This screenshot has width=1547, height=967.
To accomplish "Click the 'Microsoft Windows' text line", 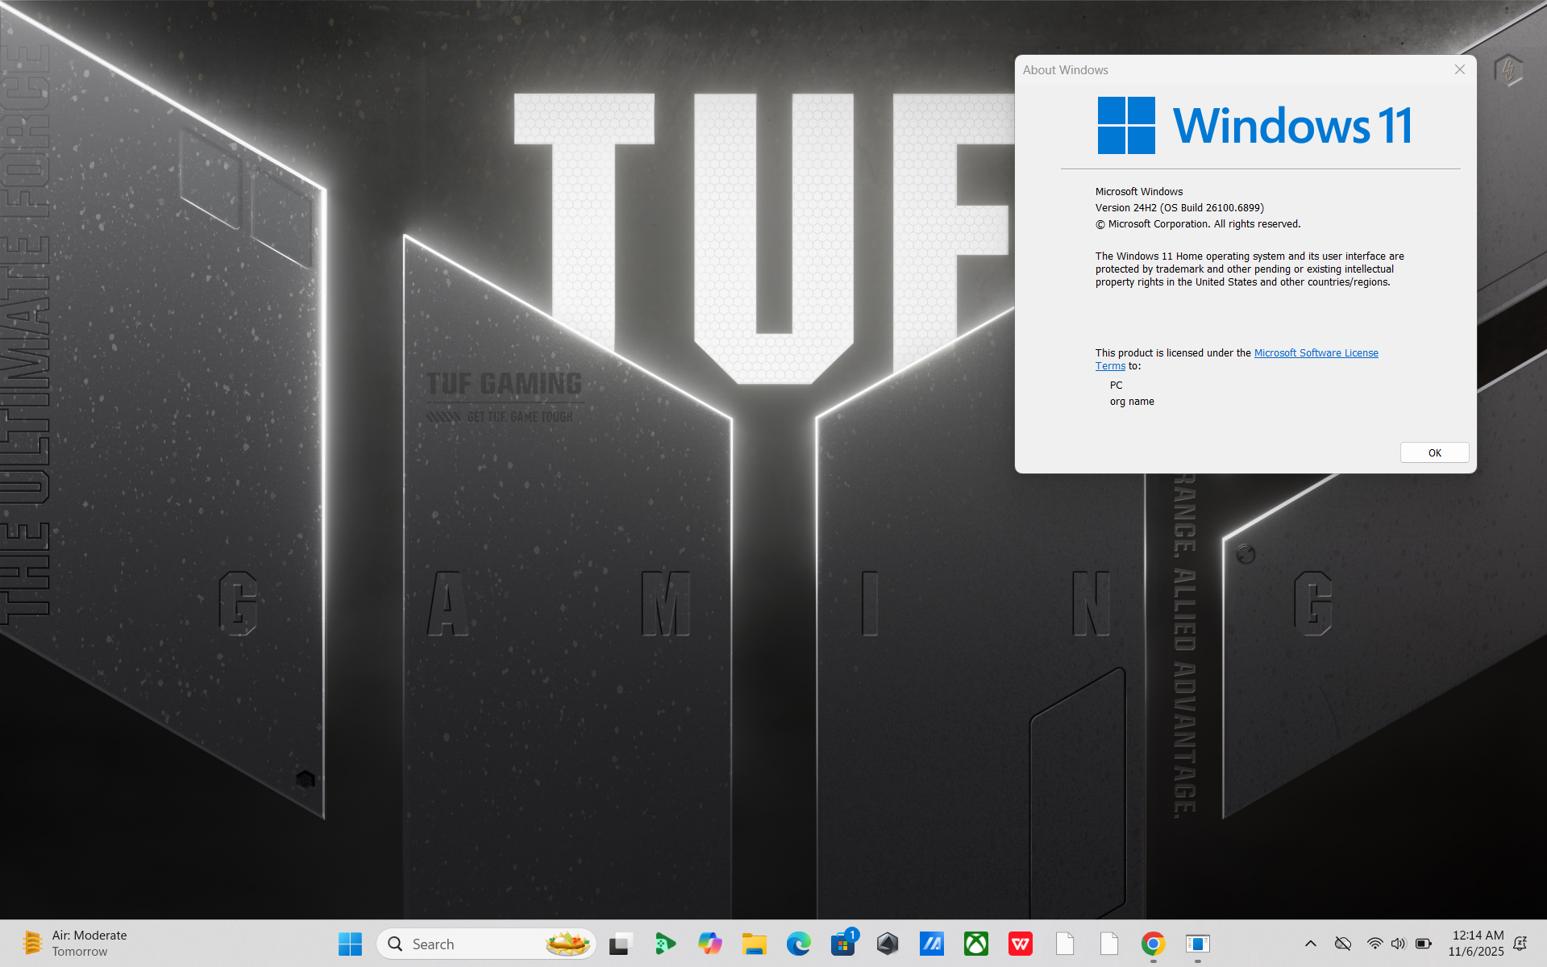I will 1139,192.
